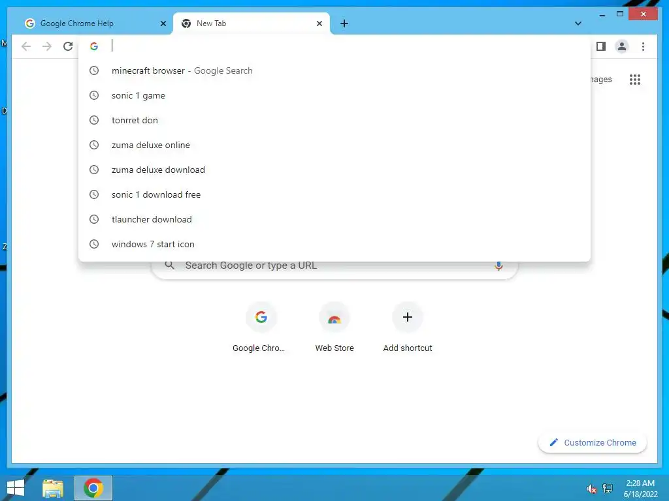
Task: Open Chrome's three-dot menu
Action: click(643, 46)
